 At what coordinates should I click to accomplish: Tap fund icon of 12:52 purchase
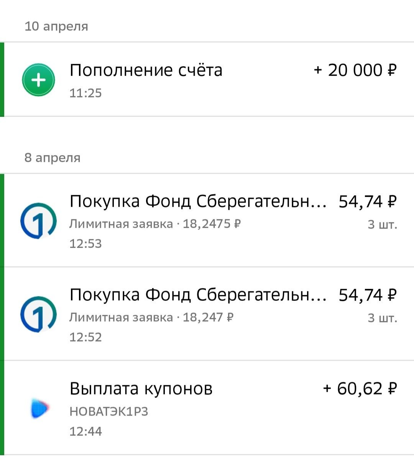38,314
